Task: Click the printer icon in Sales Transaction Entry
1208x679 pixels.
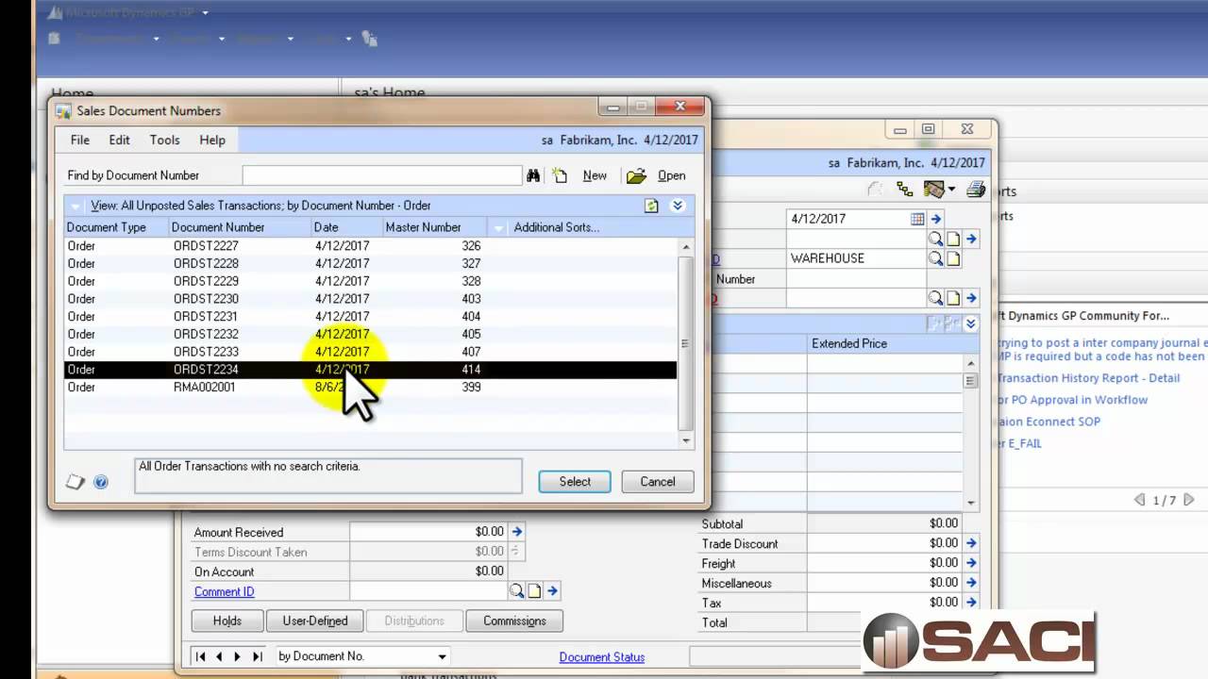Action: click(x=976, y=190)
